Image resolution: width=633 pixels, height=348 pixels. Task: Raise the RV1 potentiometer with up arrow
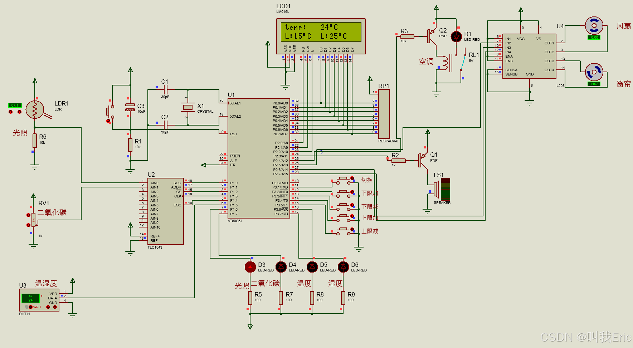point(28,215)
